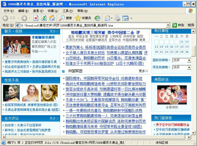The height and width of the screenshot is (146, 197).
Task: Expand 更多>> in 聊天·视频 header
Action: (x=54, y=31)
